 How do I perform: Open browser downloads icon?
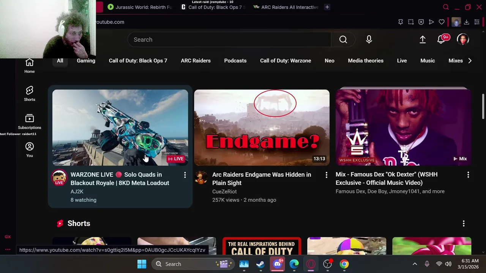(467, 22)
